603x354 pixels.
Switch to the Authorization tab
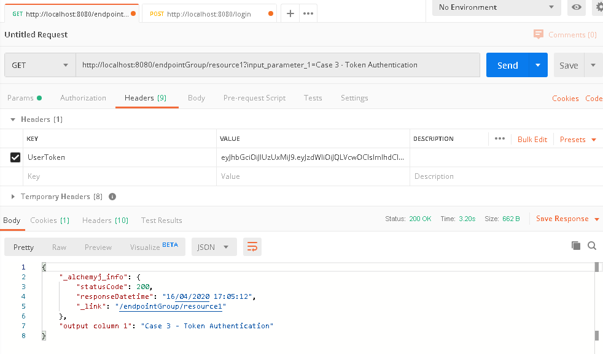(x=83, y=98)
